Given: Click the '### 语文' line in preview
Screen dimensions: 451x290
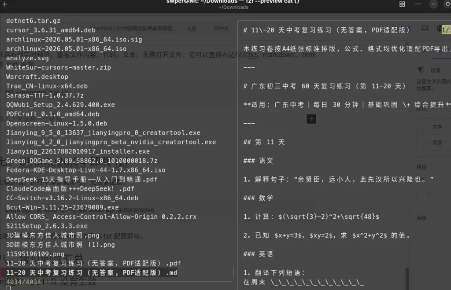Looking at the screenshot, I should 258,161.
